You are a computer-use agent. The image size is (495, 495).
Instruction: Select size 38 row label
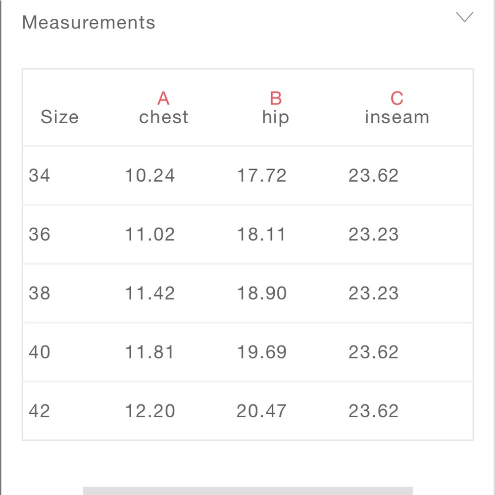click(40, 293)
